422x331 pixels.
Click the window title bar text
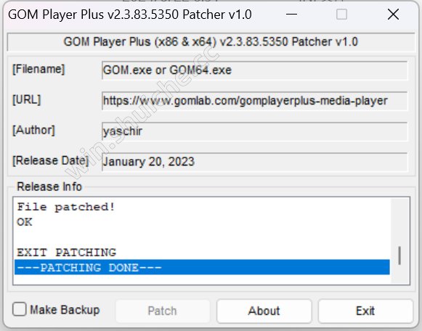click(x=130, y=15)
